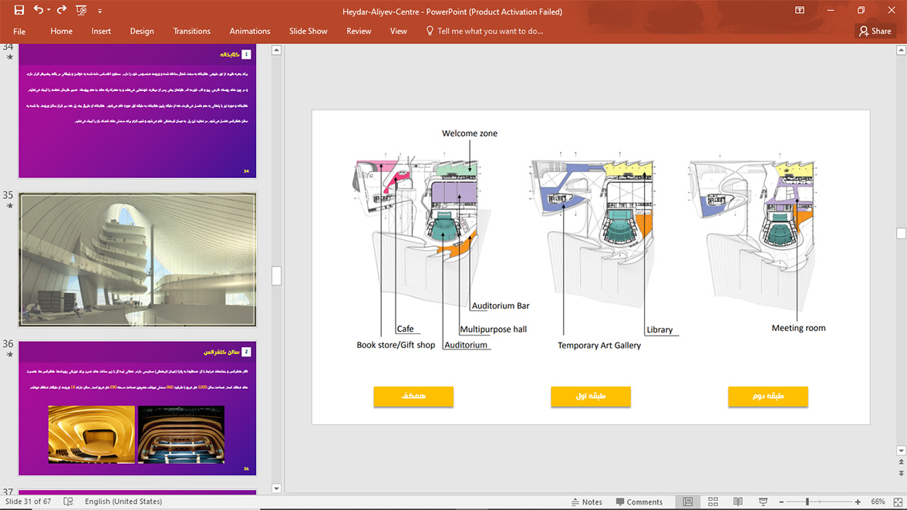This screenshot has width=907, height=510.
Task: Zoom out with the minus button
Action: [781, 502]
